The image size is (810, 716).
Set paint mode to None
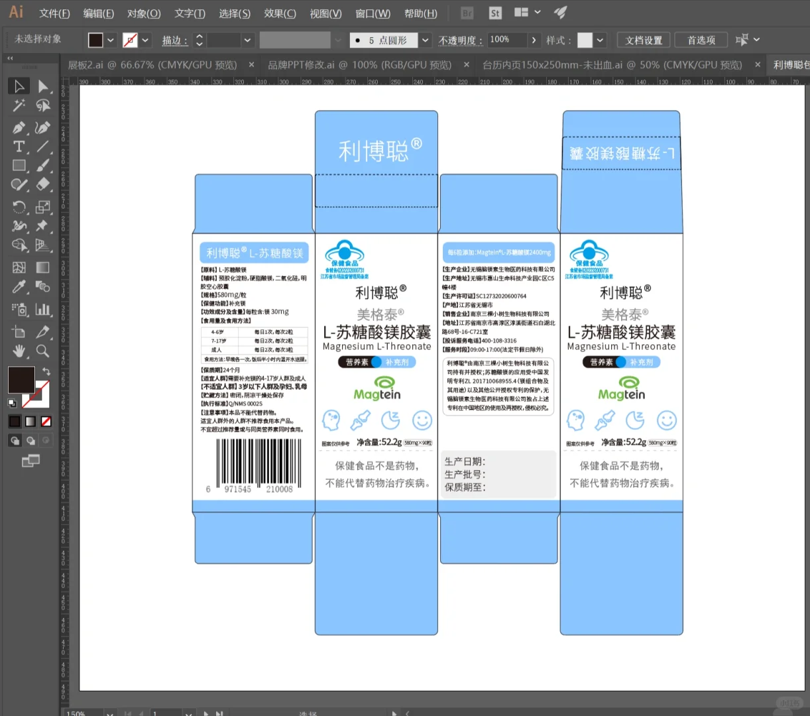pos(46,421)
